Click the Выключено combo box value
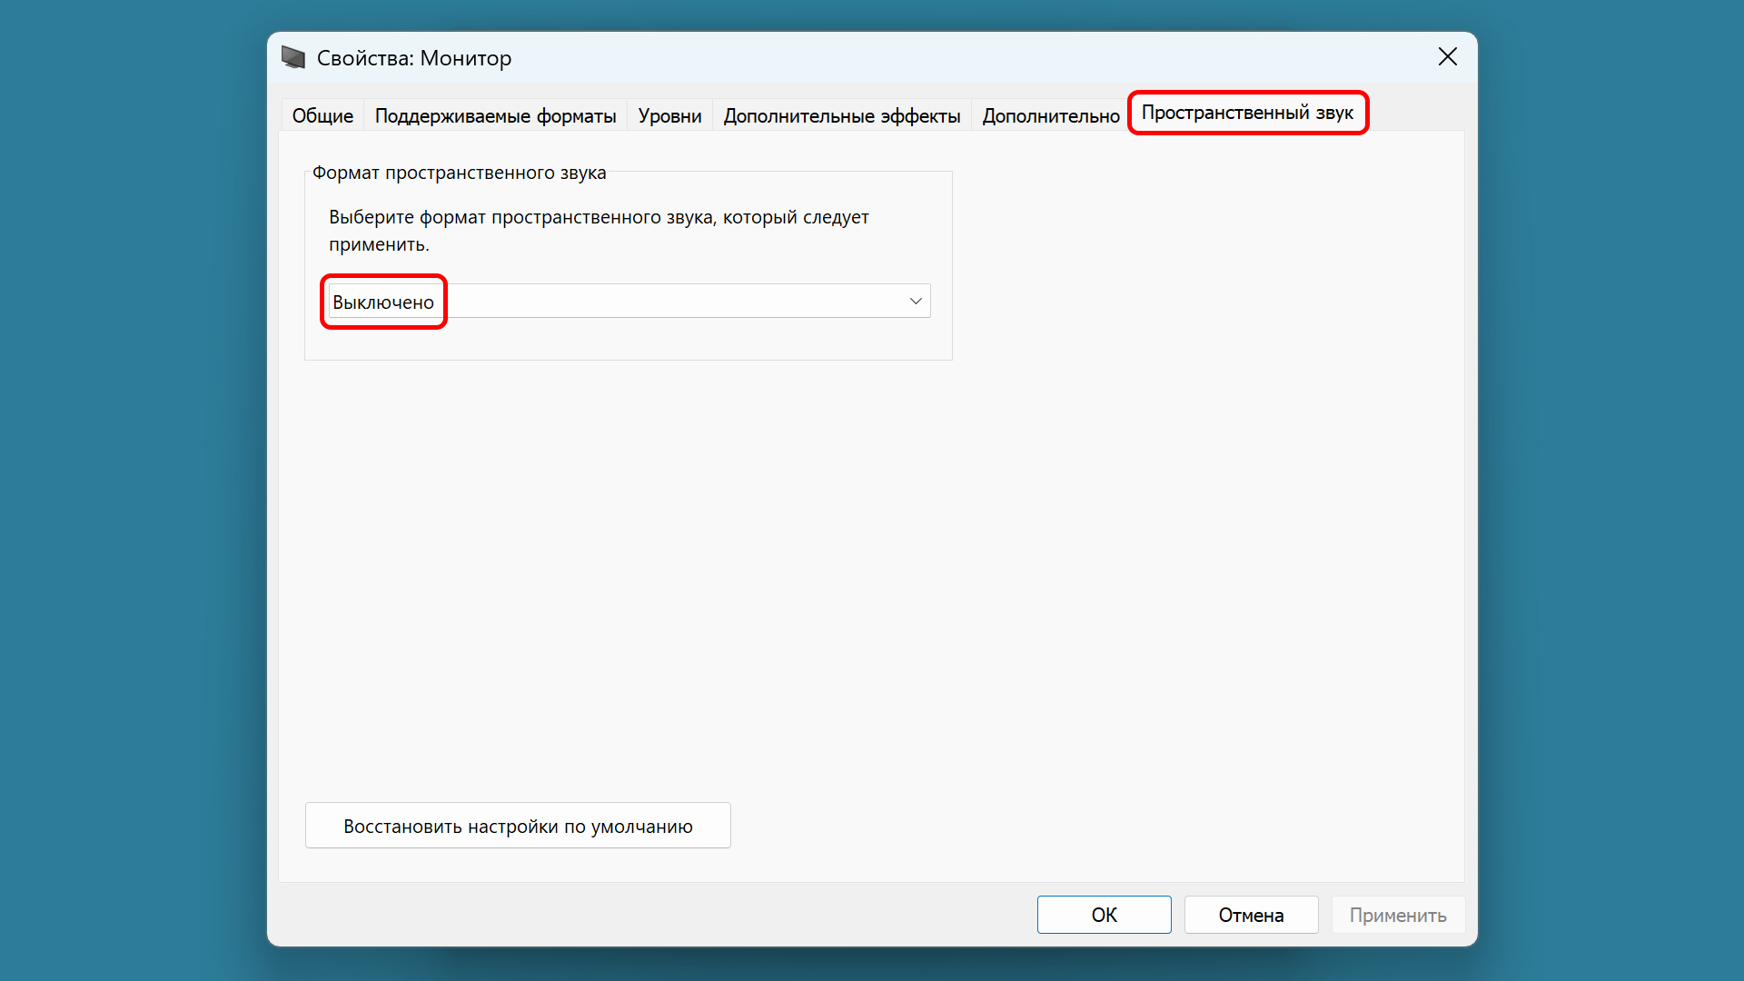The width and height of the screenshot is (1744, 981). (383, 302)
